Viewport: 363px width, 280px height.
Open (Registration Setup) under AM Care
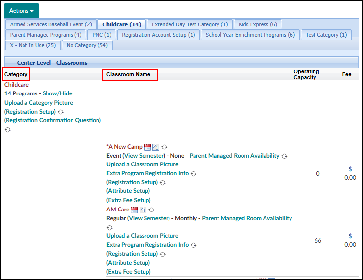(x=132, y=254)
